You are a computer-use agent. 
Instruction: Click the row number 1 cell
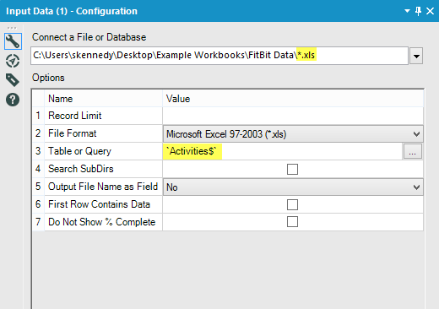click(38, 116)
